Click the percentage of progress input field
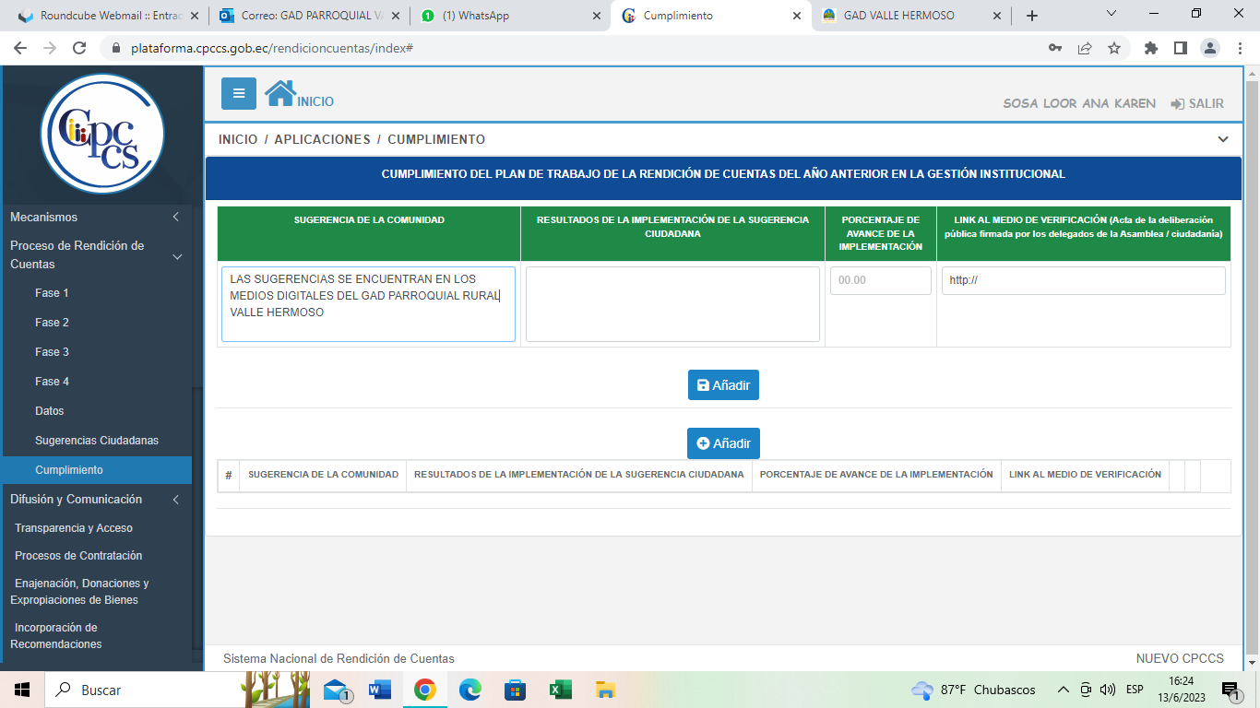 point(880,280)
